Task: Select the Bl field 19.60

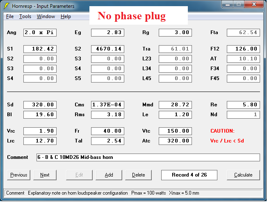Action: tap(40, 115)
